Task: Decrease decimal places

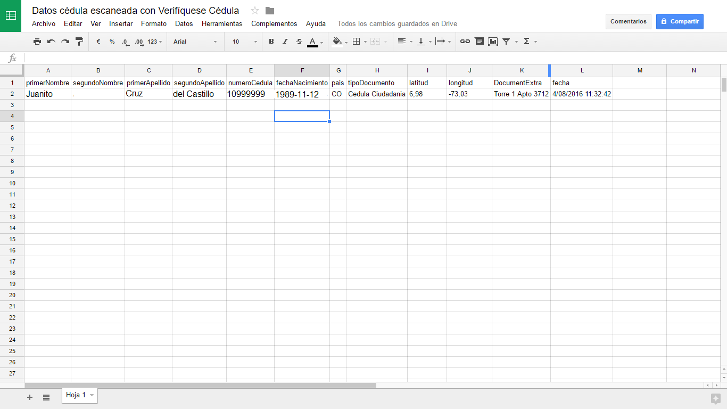Action: [x=126, y=42]
